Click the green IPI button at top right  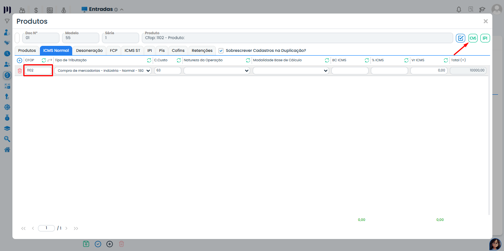(x=485, y=38)
